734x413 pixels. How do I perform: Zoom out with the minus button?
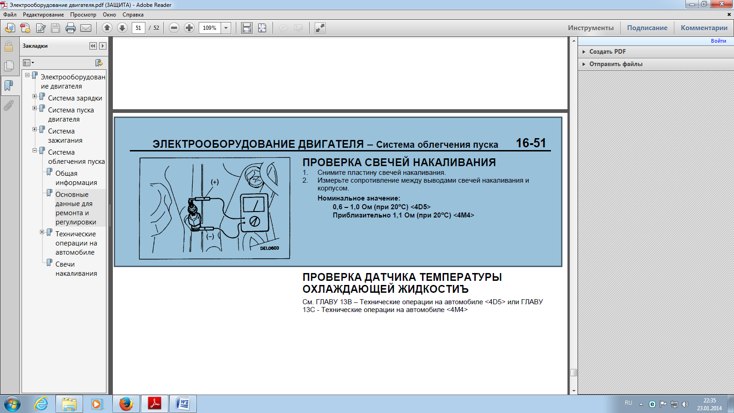(x=174, y=28)
